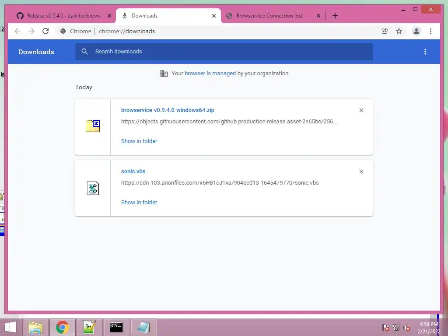Close the Release v0.9.4.0 tab
448x336 pixels.
(x=109, y=16)
